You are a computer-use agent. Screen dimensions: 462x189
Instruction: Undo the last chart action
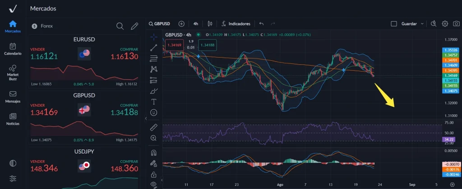pyautogui.click(x=261, y=24)
